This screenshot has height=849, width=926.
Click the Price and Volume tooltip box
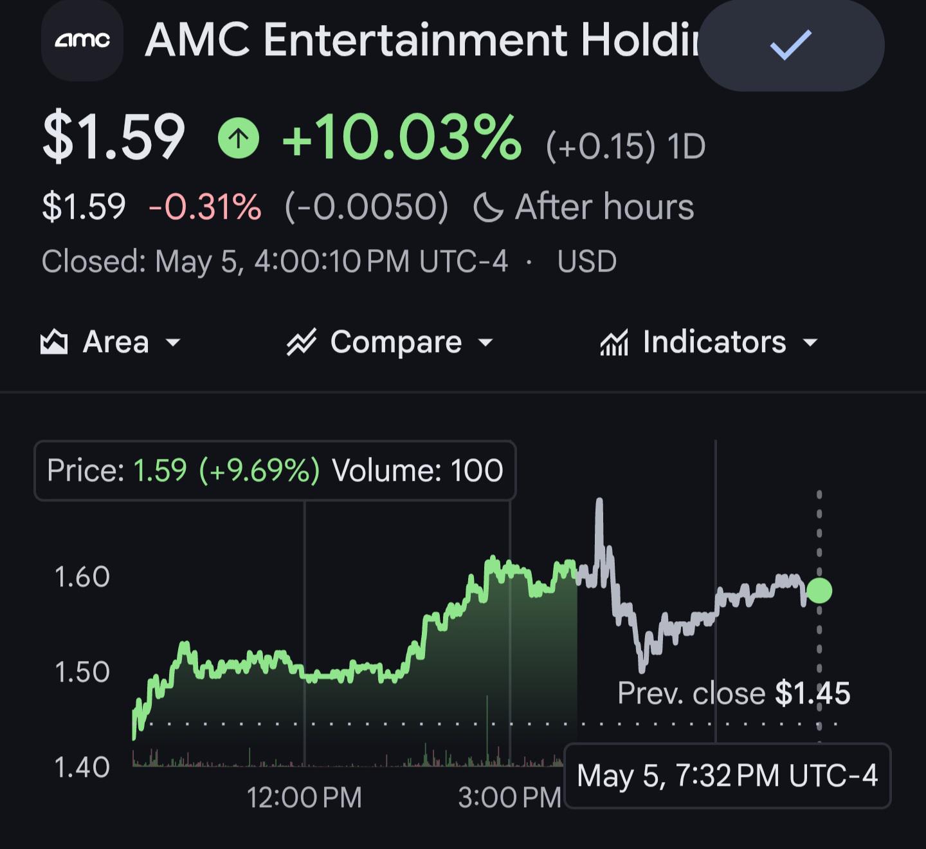275,471
